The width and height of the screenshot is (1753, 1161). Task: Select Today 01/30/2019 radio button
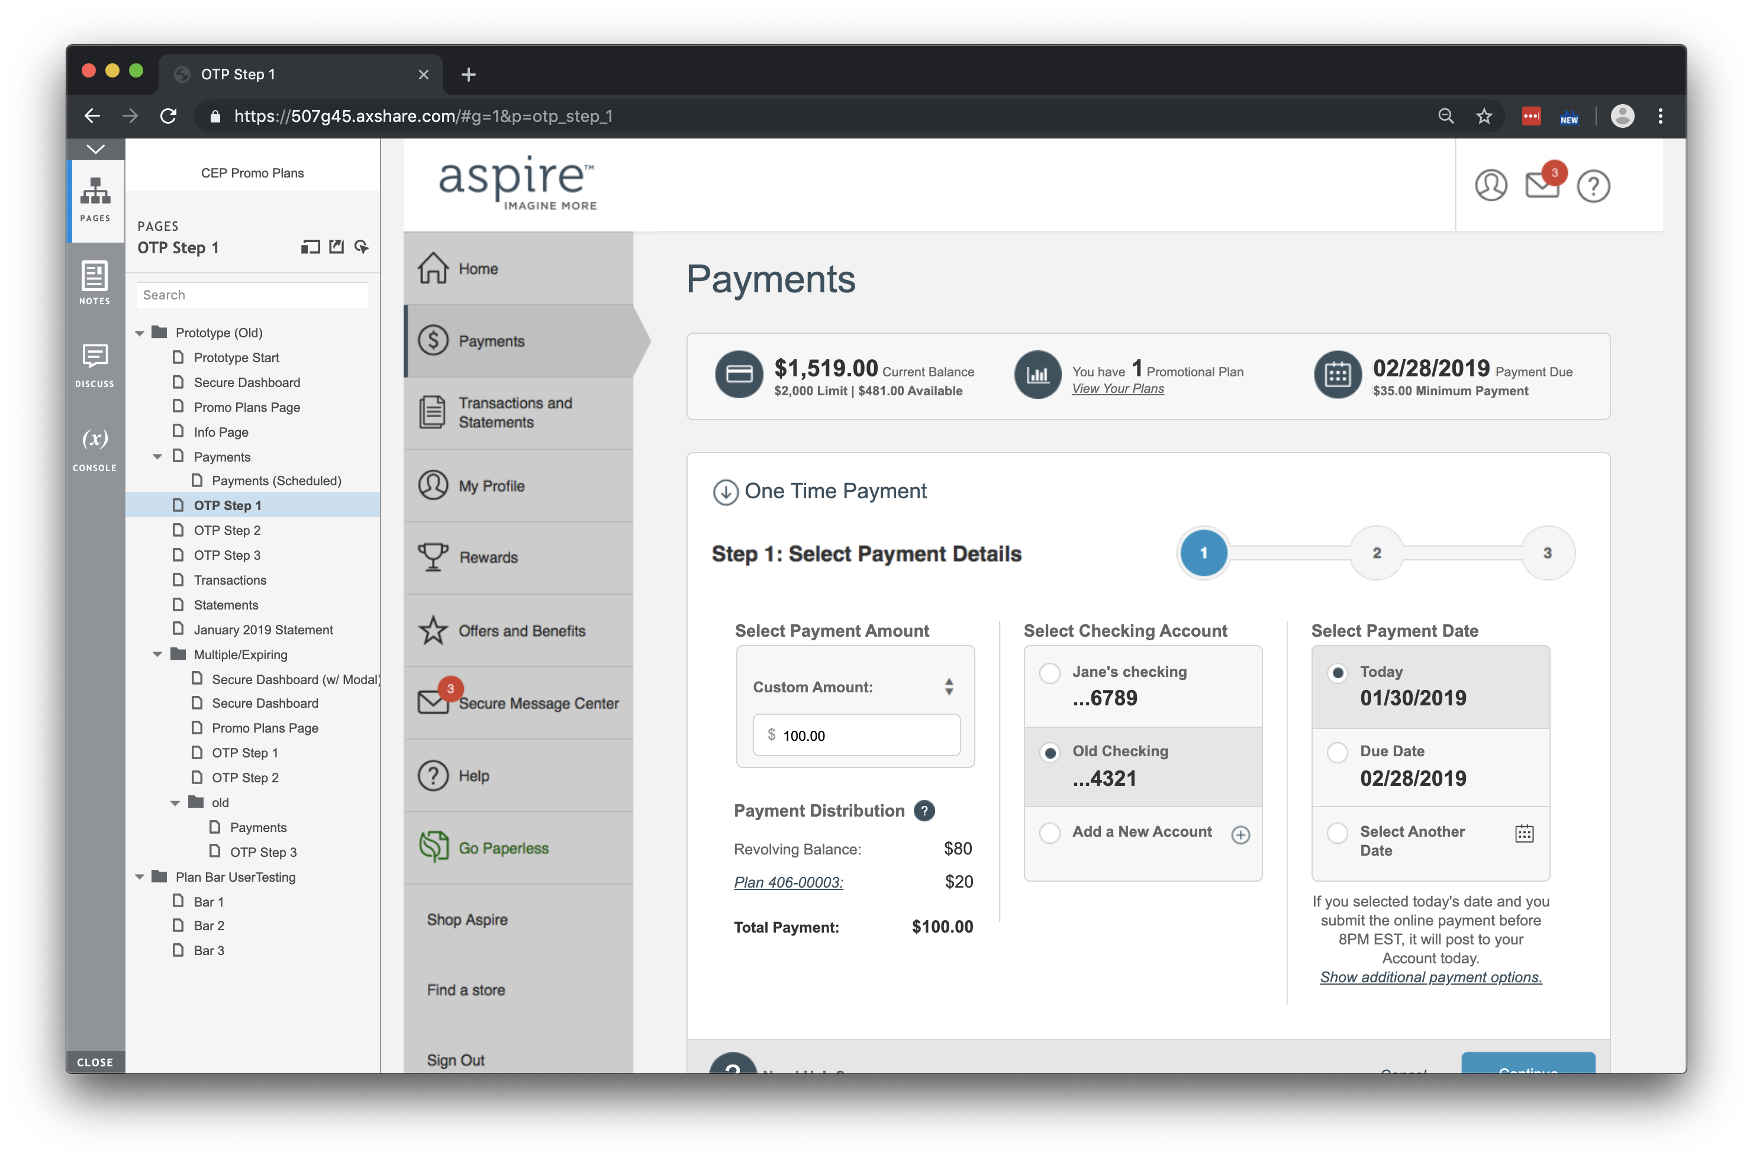click(x=1337, y=673)
